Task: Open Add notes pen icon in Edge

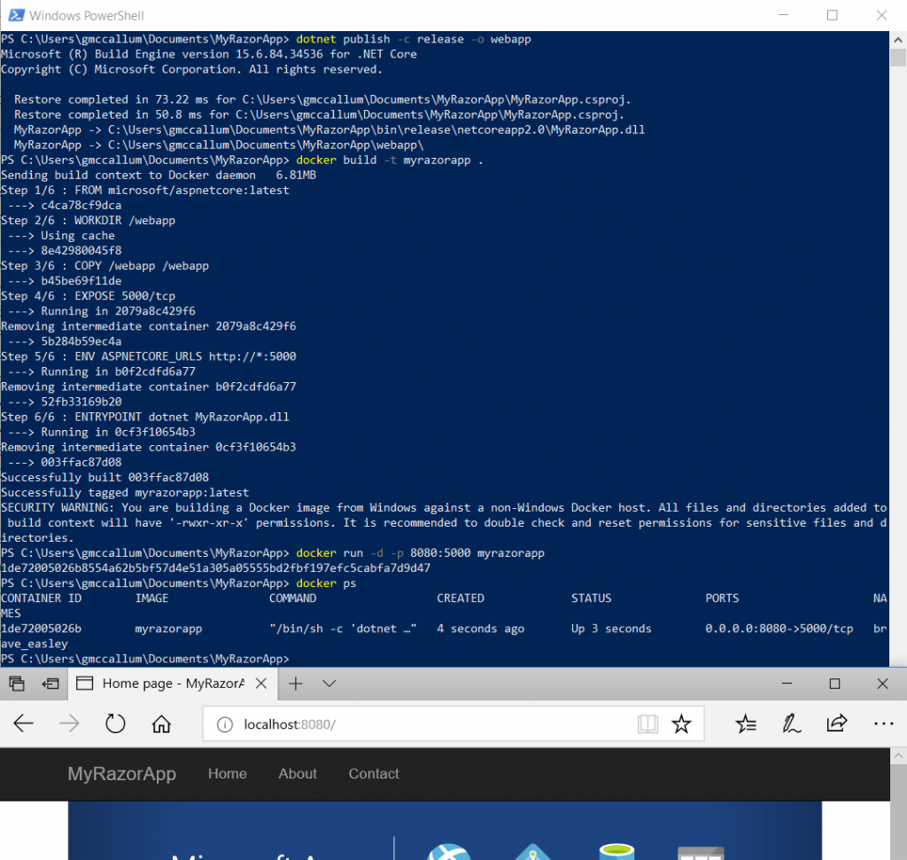Action: [791, 723]
